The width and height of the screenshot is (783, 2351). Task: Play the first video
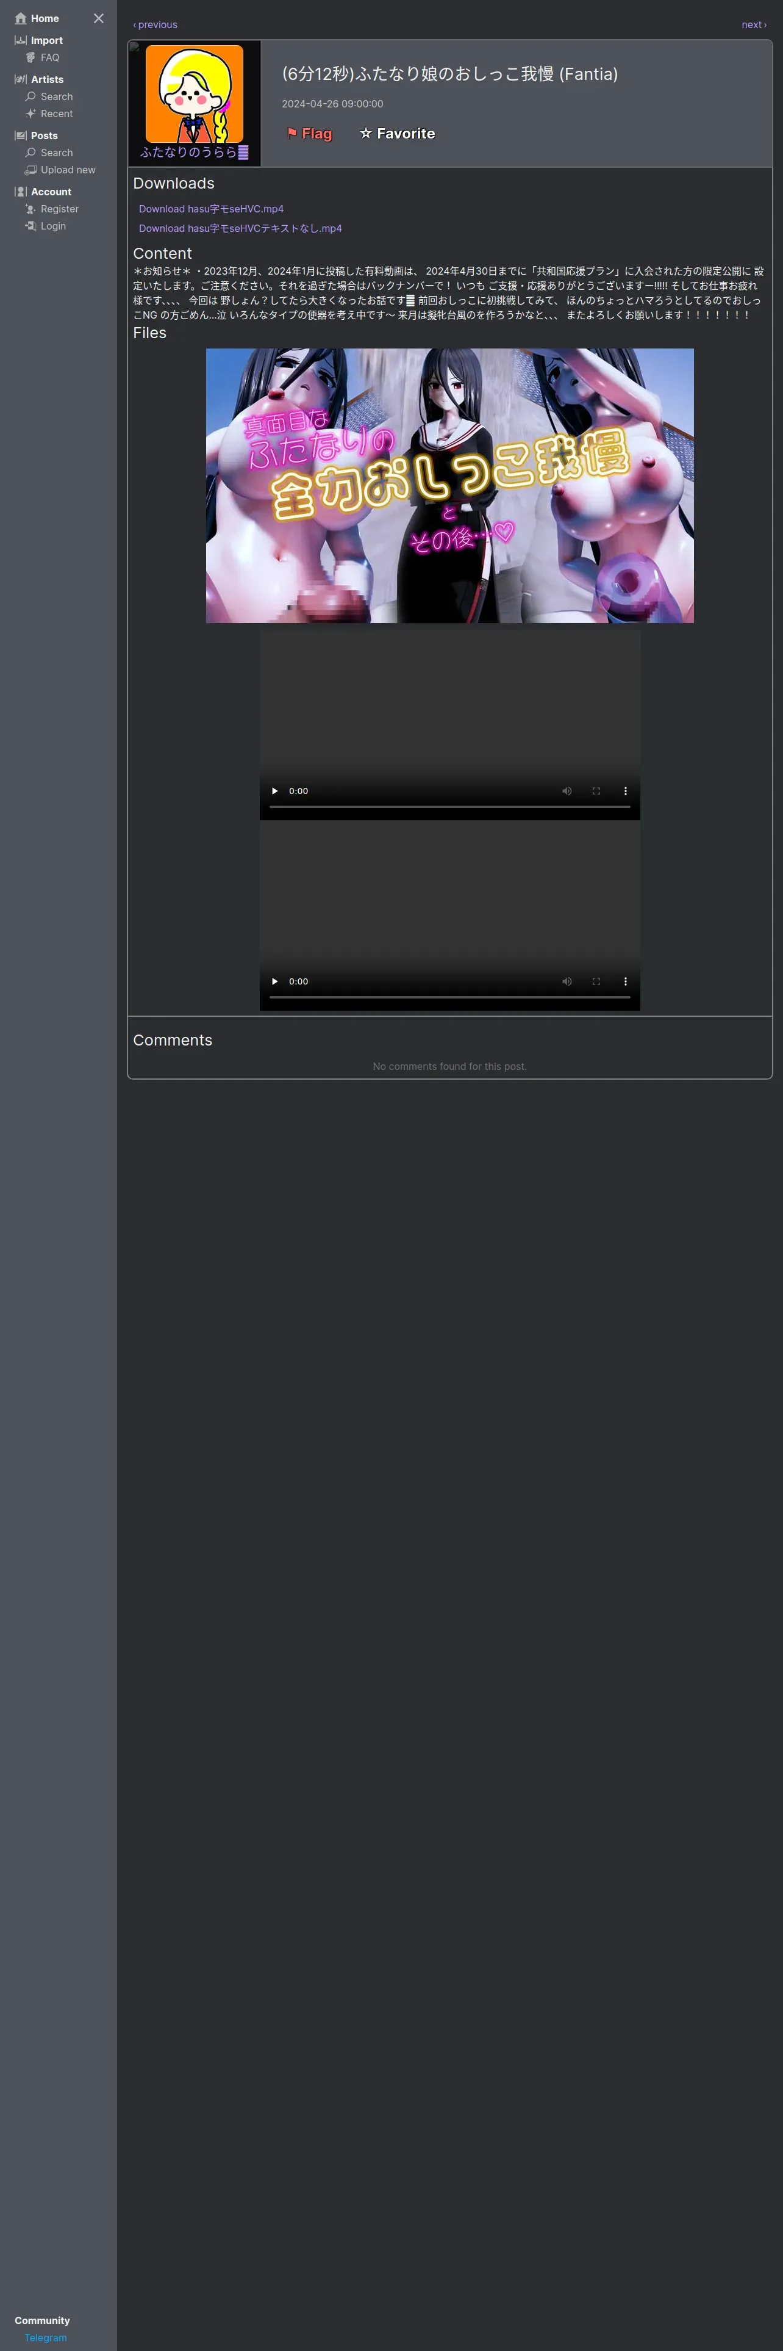[x=274, y=791]
